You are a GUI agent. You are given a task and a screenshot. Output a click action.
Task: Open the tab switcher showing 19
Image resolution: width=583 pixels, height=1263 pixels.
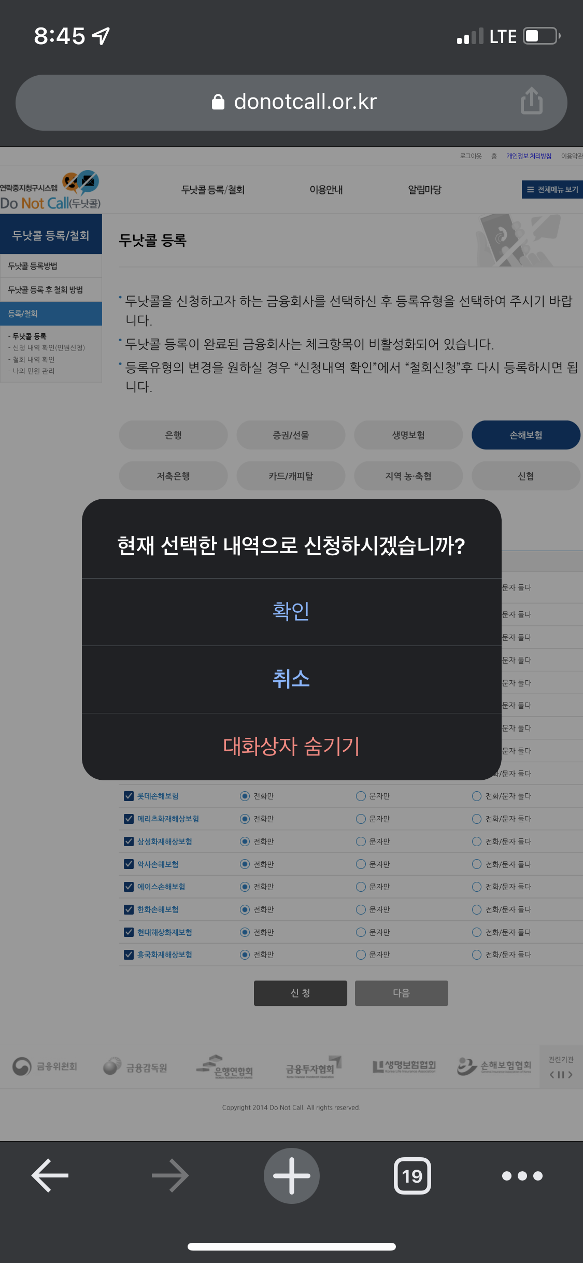tap(413, 1175)
